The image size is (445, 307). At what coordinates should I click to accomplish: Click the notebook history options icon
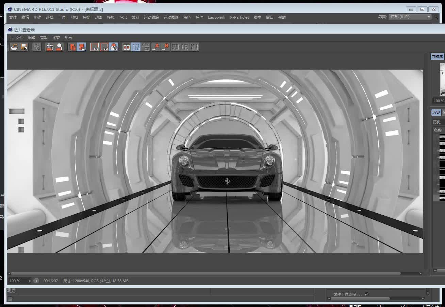tap(82, 47)
